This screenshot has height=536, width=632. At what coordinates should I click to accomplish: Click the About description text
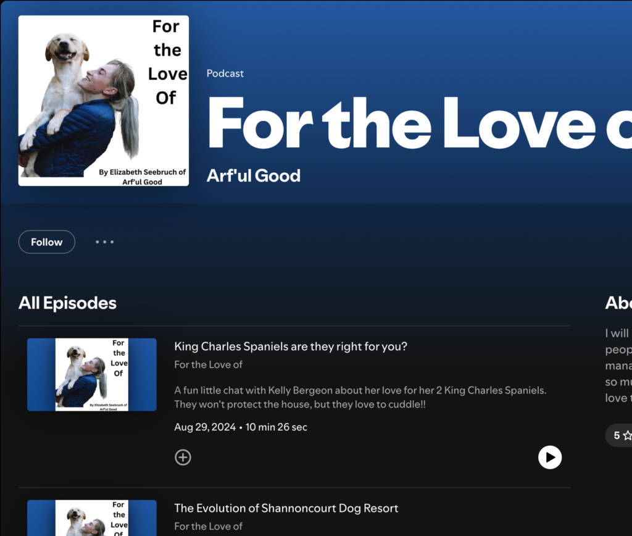pos(618,366)
